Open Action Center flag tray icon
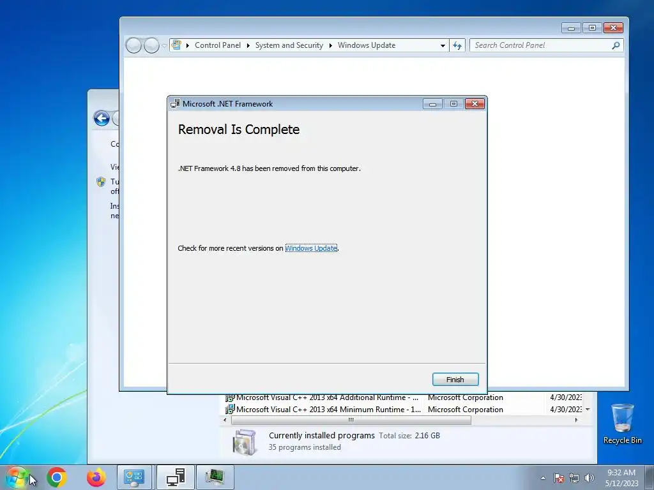654x490 pixels. point(559,478)
